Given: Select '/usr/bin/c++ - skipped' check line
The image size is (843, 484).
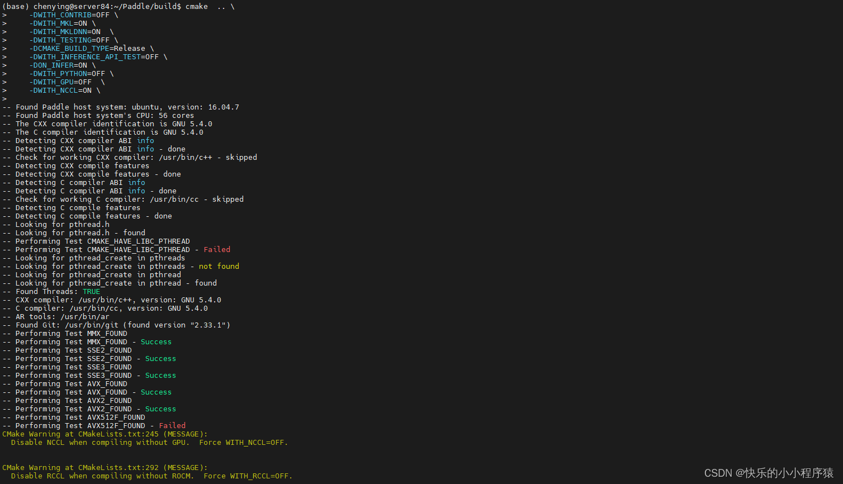Looking at the screenshot, I should tap(130, 158).
